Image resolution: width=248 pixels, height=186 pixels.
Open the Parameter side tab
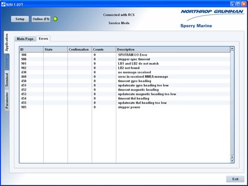[7, 100]
